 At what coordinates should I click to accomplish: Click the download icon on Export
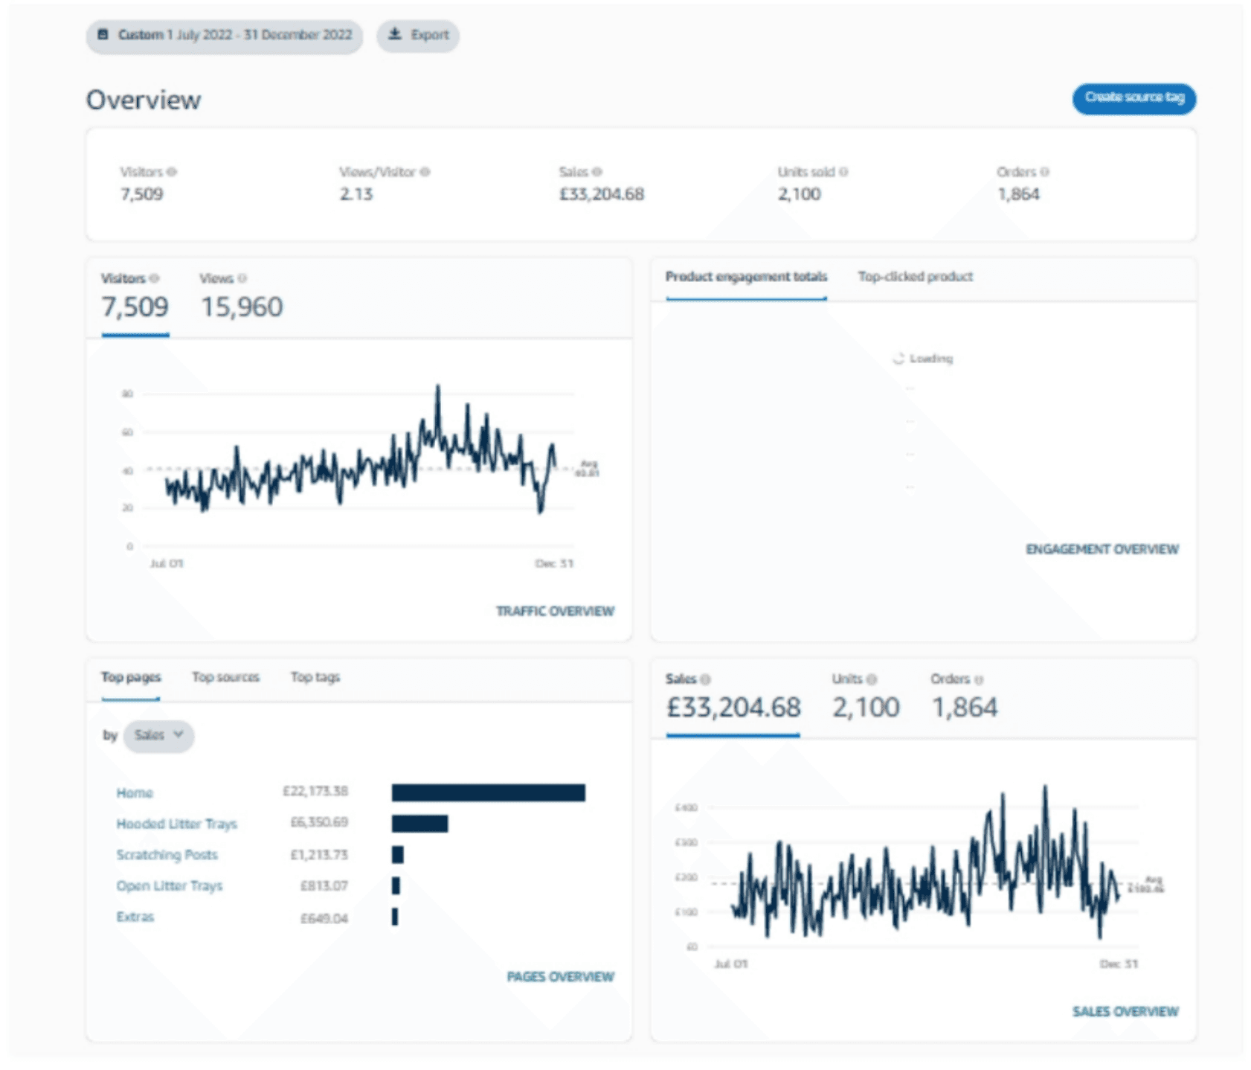(x=395, y=34)
